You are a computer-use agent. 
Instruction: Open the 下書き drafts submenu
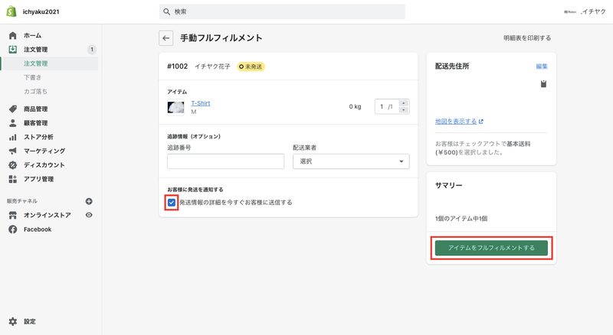[x=32, y=77]
